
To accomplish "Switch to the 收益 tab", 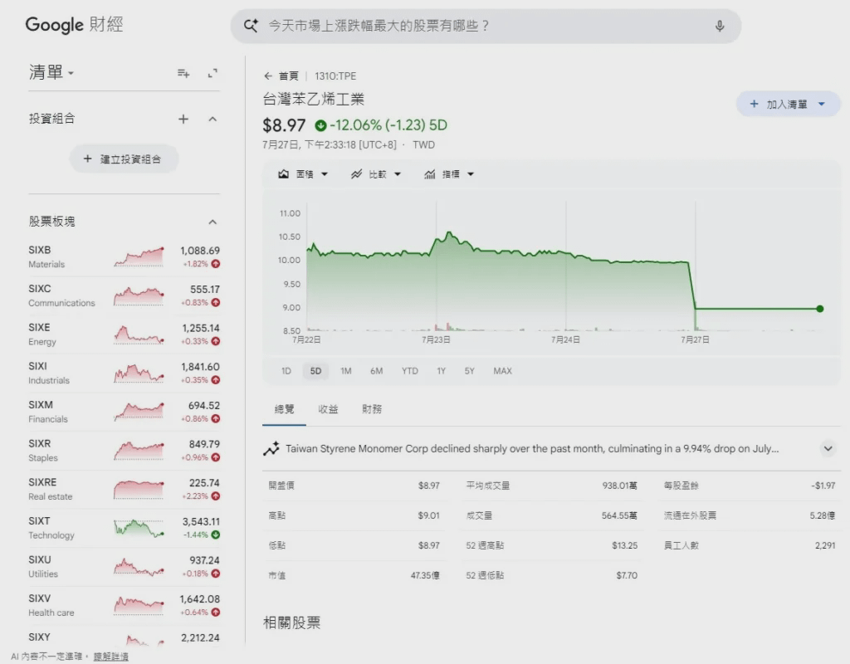I will coord(328,409).
